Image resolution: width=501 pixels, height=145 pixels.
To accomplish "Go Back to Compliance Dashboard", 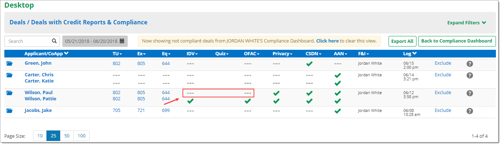I will [x=457, y=41].
